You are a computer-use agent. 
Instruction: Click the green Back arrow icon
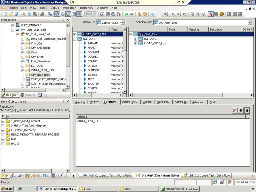tap(126, 14)
